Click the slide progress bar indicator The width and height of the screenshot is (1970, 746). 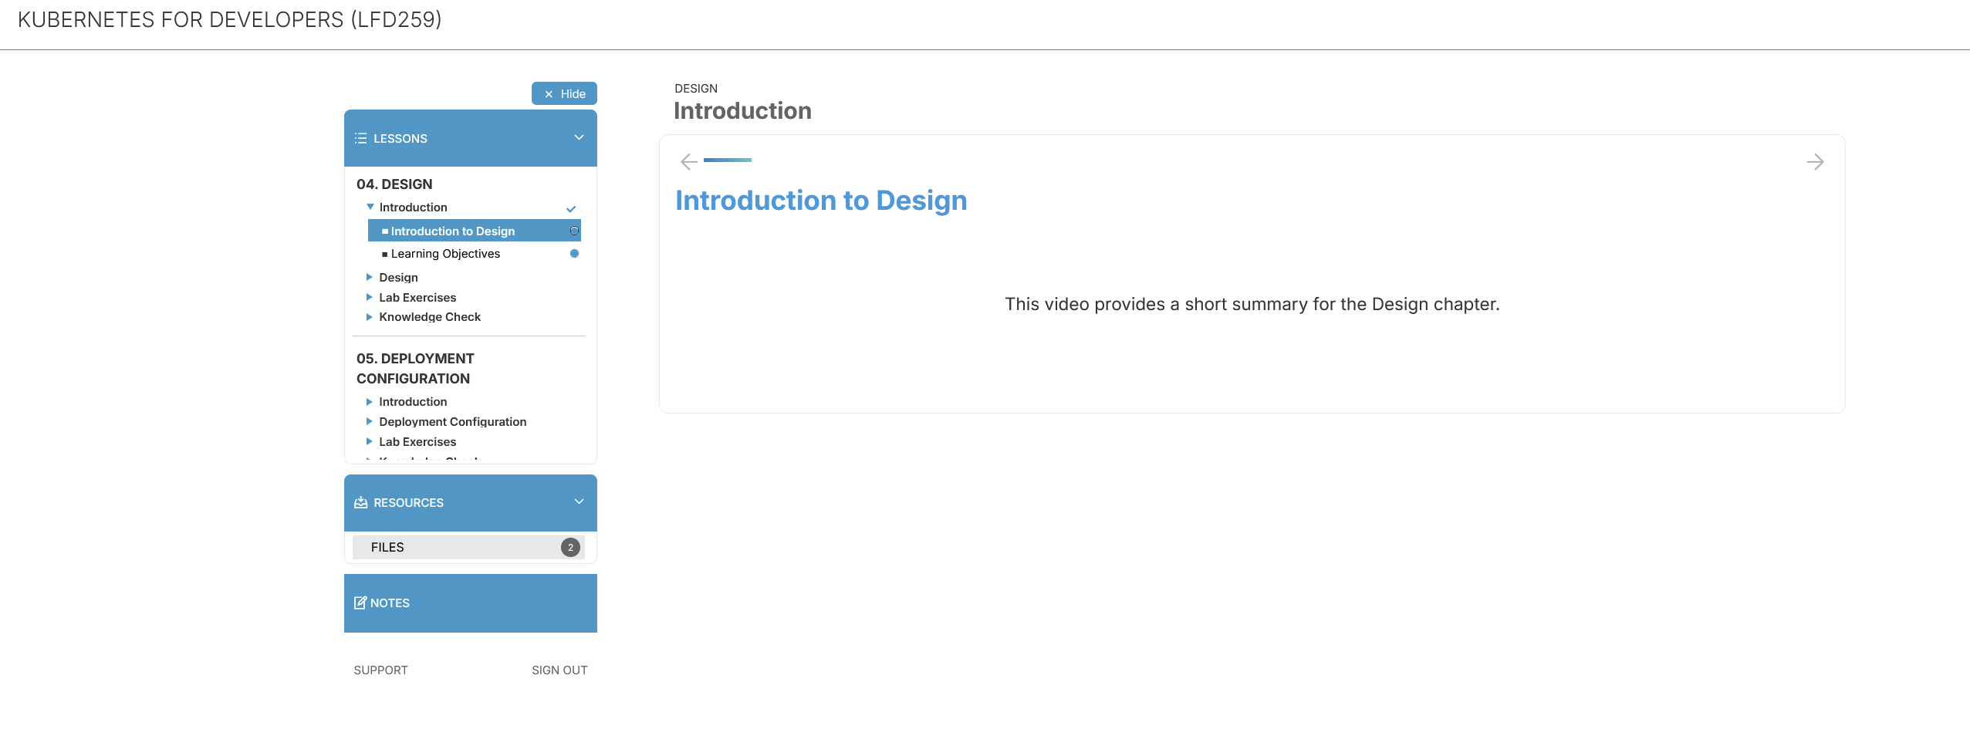point(728,160)
